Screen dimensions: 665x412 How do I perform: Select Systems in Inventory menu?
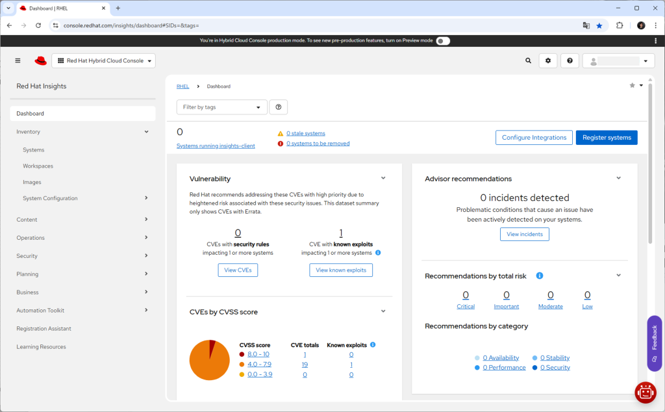(x=34, y=150)
